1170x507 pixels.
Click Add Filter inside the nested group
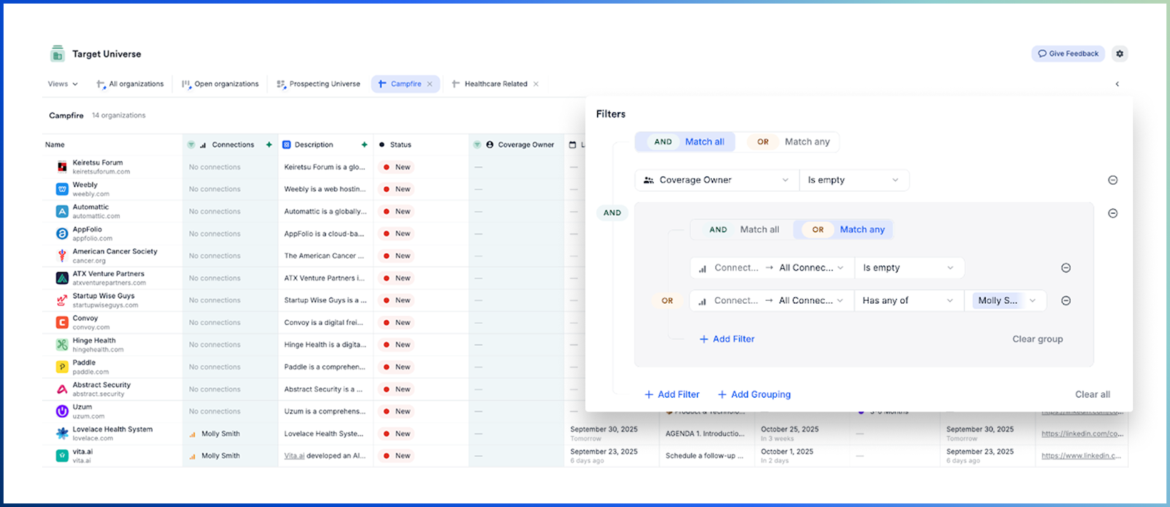click(727, 339)
